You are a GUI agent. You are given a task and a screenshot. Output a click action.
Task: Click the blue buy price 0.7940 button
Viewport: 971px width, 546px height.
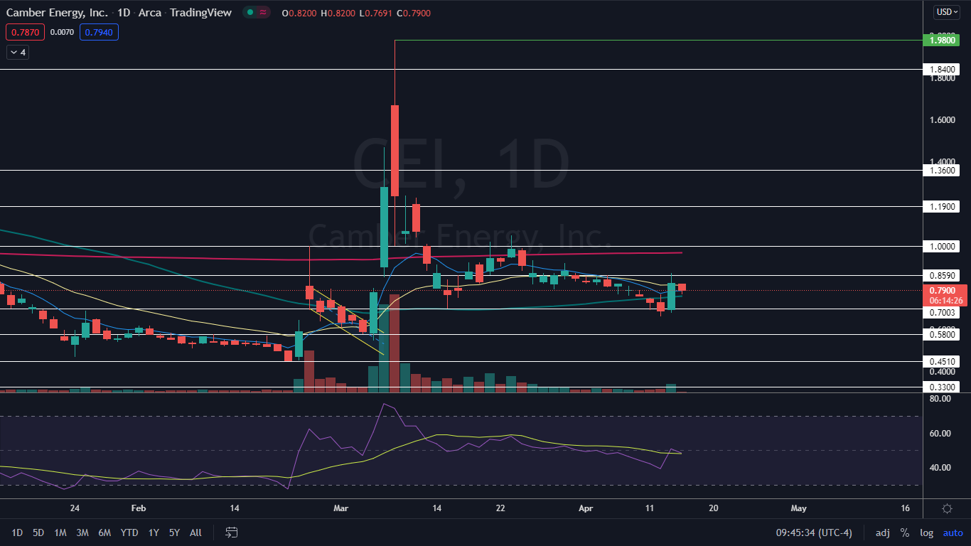99,31
